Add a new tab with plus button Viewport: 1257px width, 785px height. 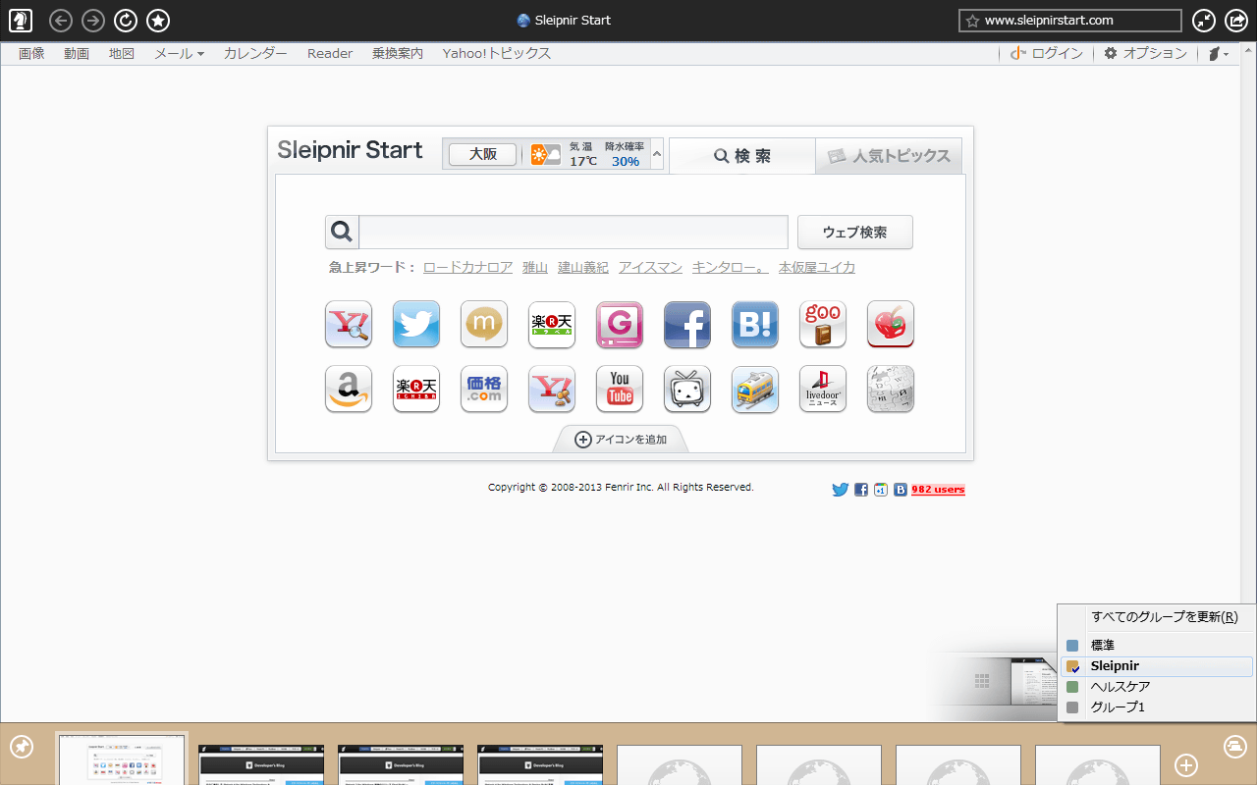tap(1186, 765)
